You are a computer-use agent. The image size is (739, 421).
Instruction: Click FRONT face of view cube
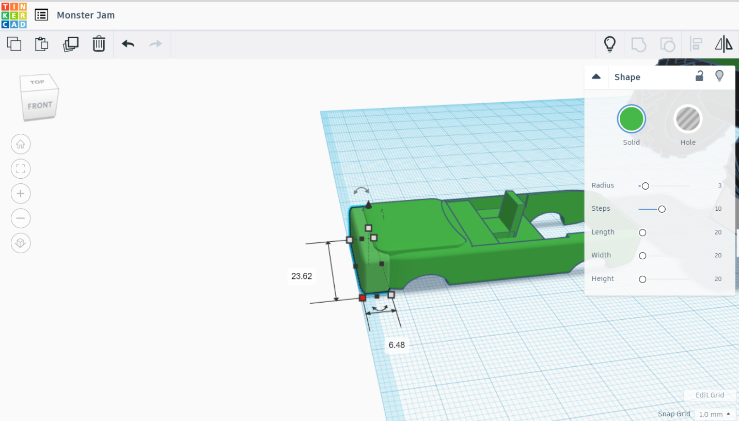click(x=40, y=105)
